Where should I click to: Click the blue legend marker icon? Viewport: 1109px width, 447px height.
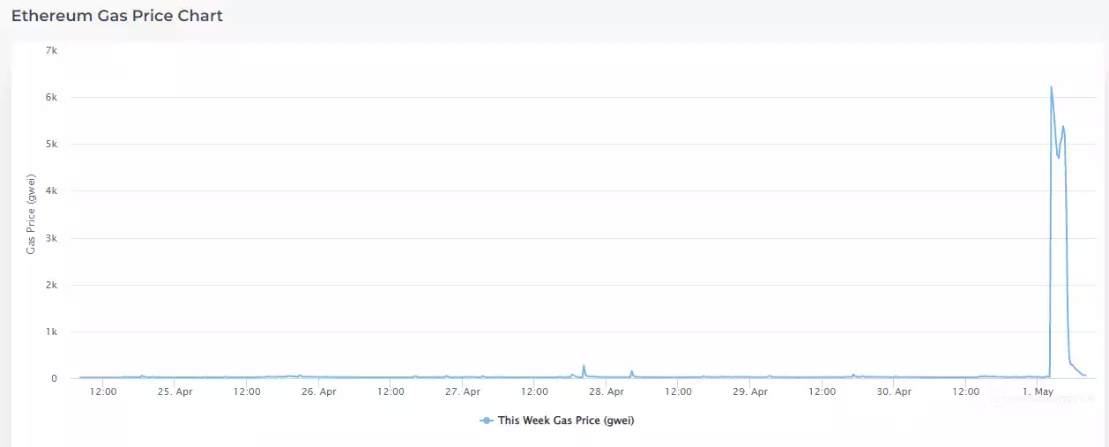486,421
